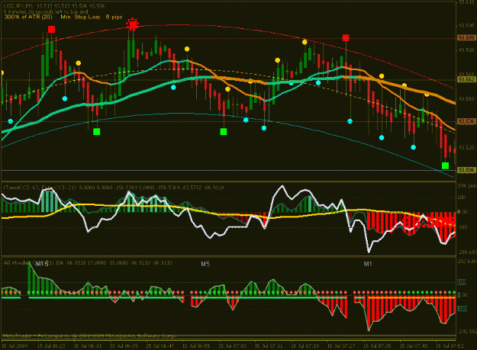
Task: Click the '15 Jul 07:43' time label
Action: point(414,345)
